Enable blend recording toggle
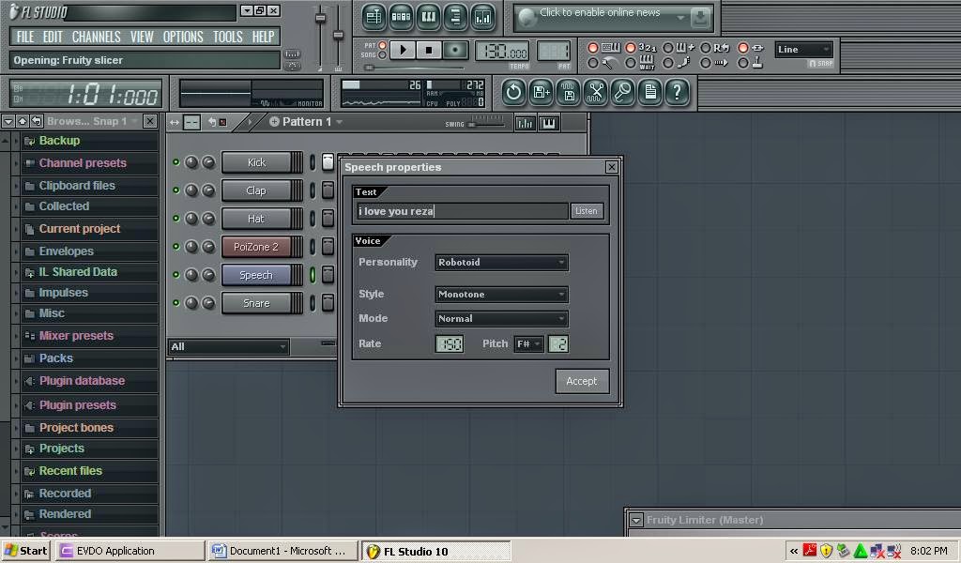Image resolution: width=961 pixels, height=563 pixels. 668,48
